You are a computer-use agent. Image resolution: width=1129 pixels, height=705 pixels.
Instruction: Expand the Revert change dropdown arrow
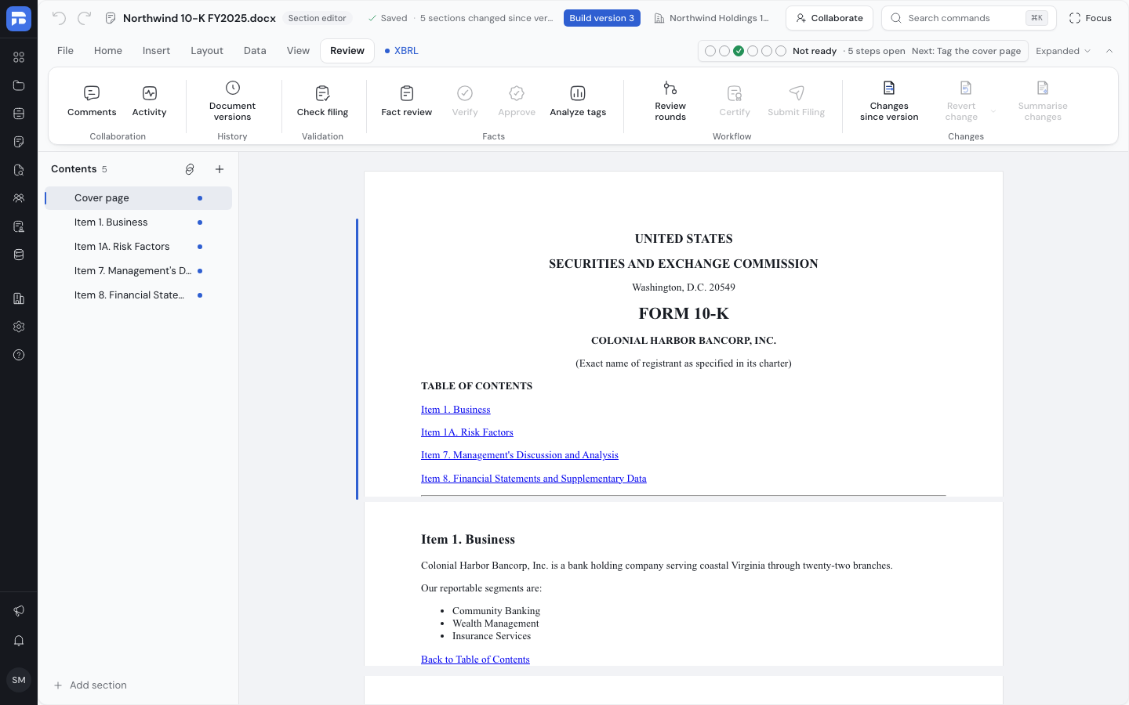click(993, 111)
